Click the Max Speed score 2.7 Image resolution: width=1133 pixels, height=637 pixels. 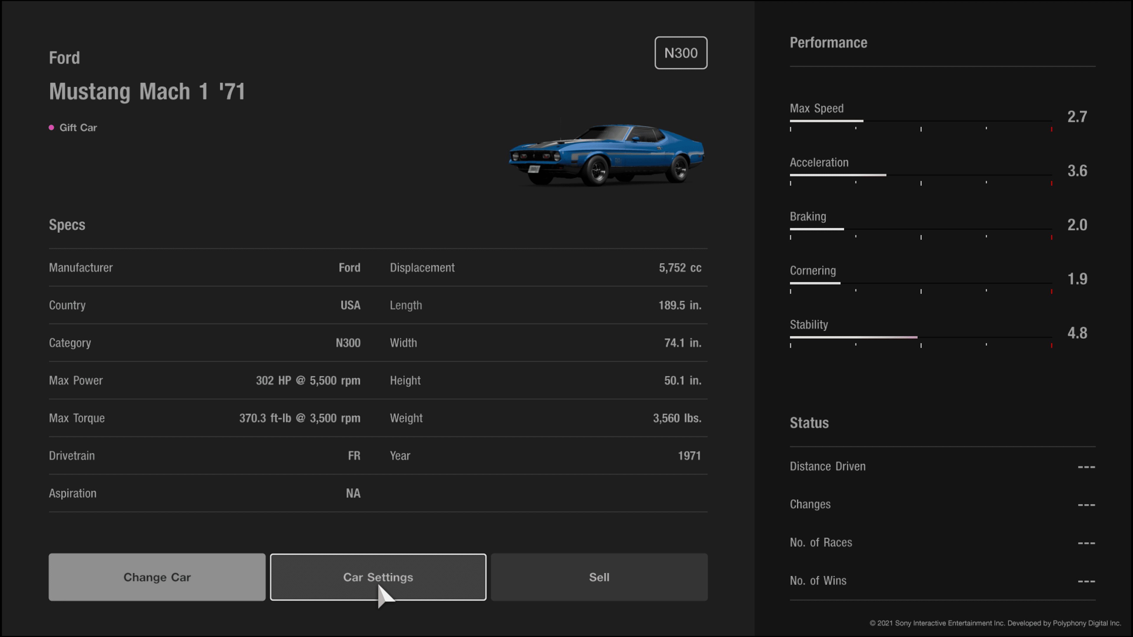[x=1077, y=116]
